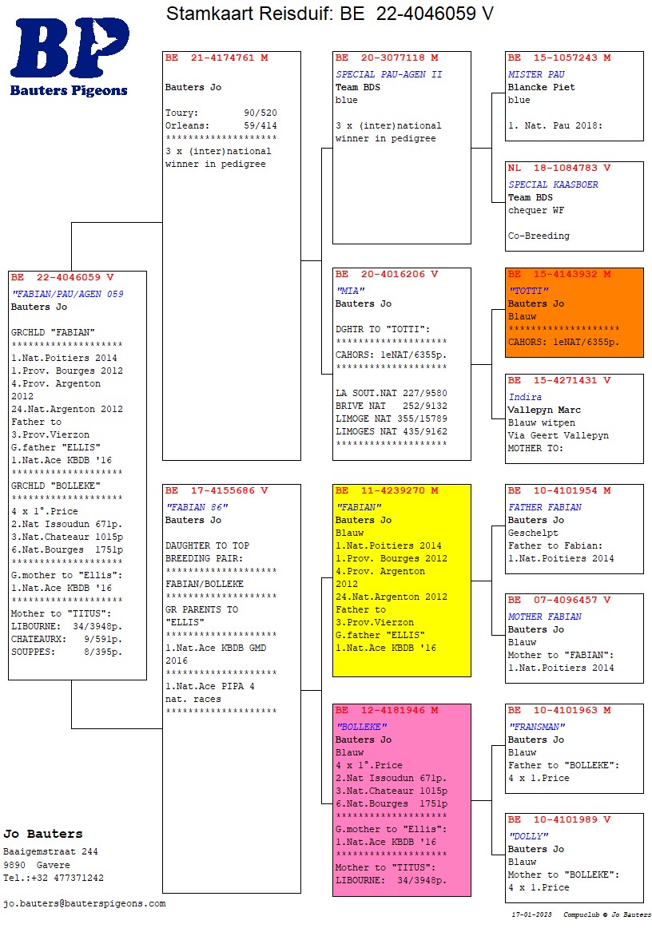The width and height of the screenshot is (652, 936).
Task: Click the Stamkaart Reisduif page title
Action: [x=329, y=14]
